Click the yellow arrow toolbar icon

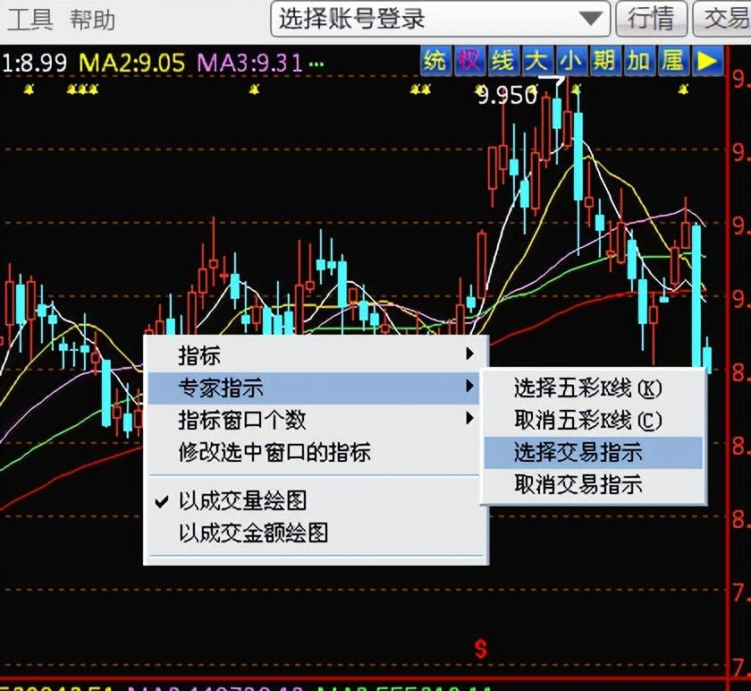point(707,61)
